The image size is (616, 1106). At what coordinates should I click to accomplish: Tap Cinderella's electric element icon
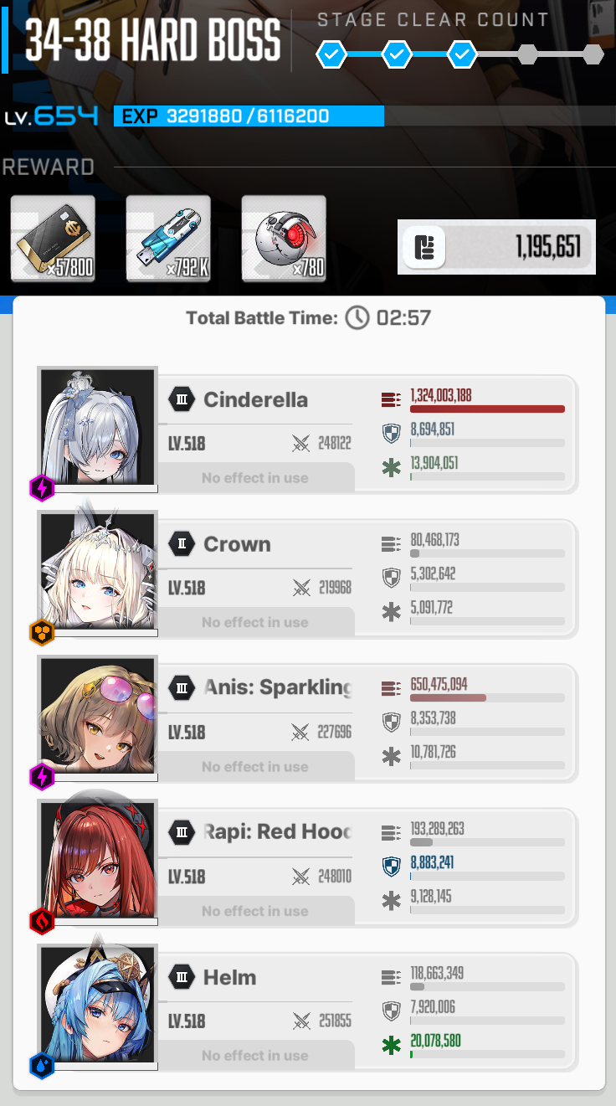(42, 487)
